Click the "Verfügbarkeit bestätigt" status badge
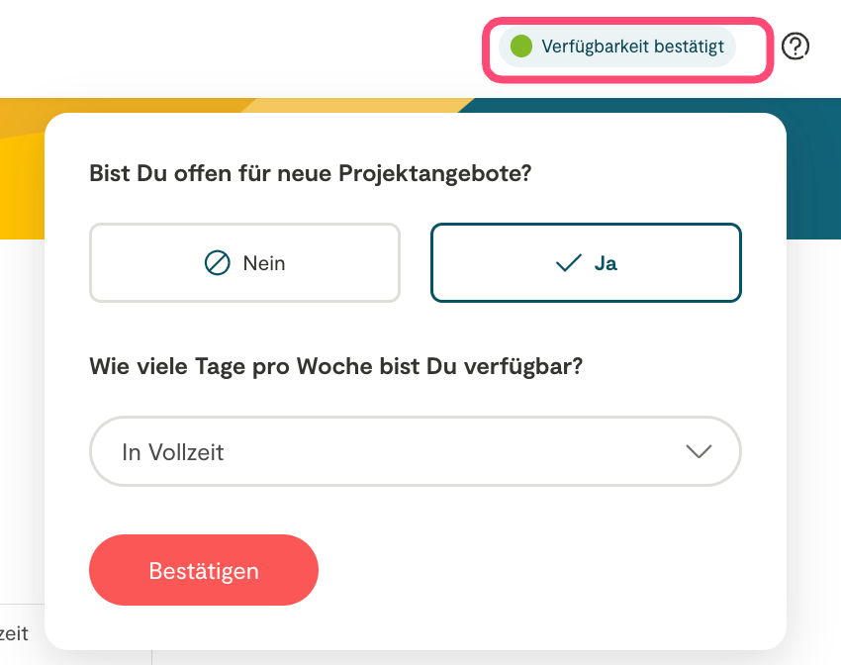Image resolution: width=841 pixels, height=665 pixels. pos(617,47)
